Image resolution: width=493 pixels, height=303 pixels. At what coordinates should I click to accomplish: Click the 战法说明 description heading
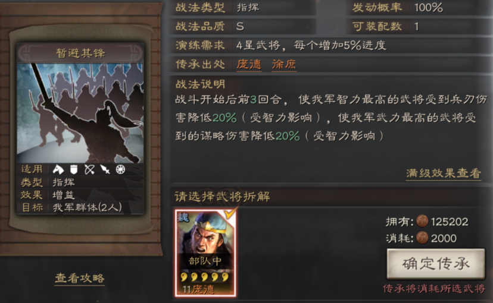(200, 84)
